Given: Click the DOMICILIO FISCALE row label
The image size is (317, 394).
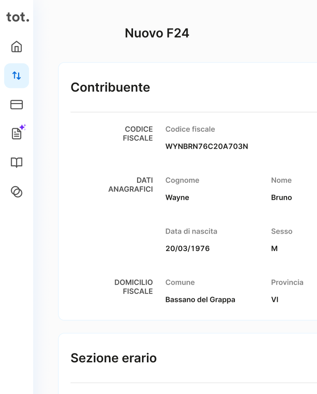Looking at the screenshot, I should 133,287.
